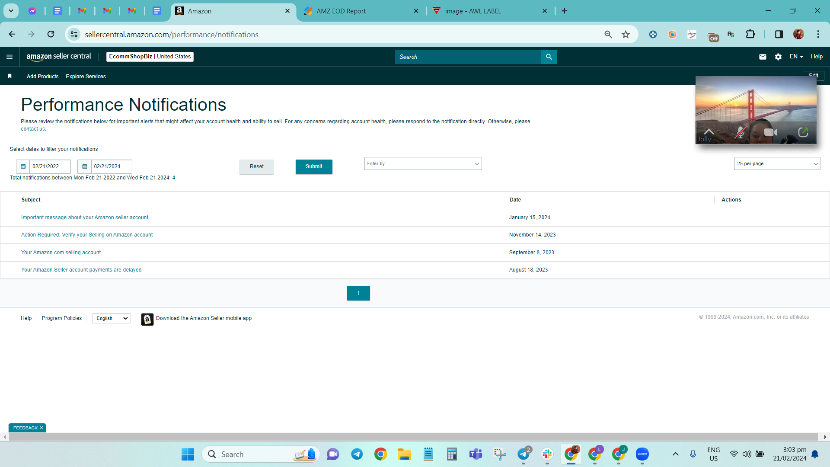This screenshot has width=830, height=467.
Task: Toggle the microphone mute in the video overlay
Action: click(741, 132)
